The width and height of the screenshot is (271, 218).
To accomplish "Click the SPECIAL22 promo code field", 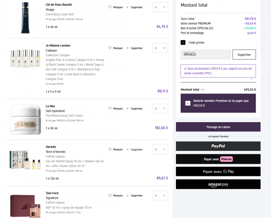I will coord(205,55).
